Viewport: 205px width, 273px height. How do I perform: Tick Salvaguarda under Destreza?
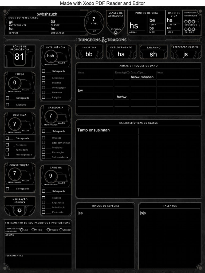7,138
